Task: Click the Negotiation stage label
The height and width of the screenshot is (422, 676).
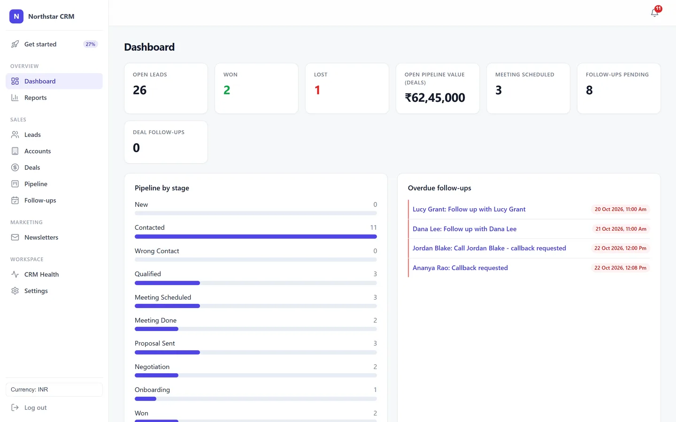Action: coord(152,367)
